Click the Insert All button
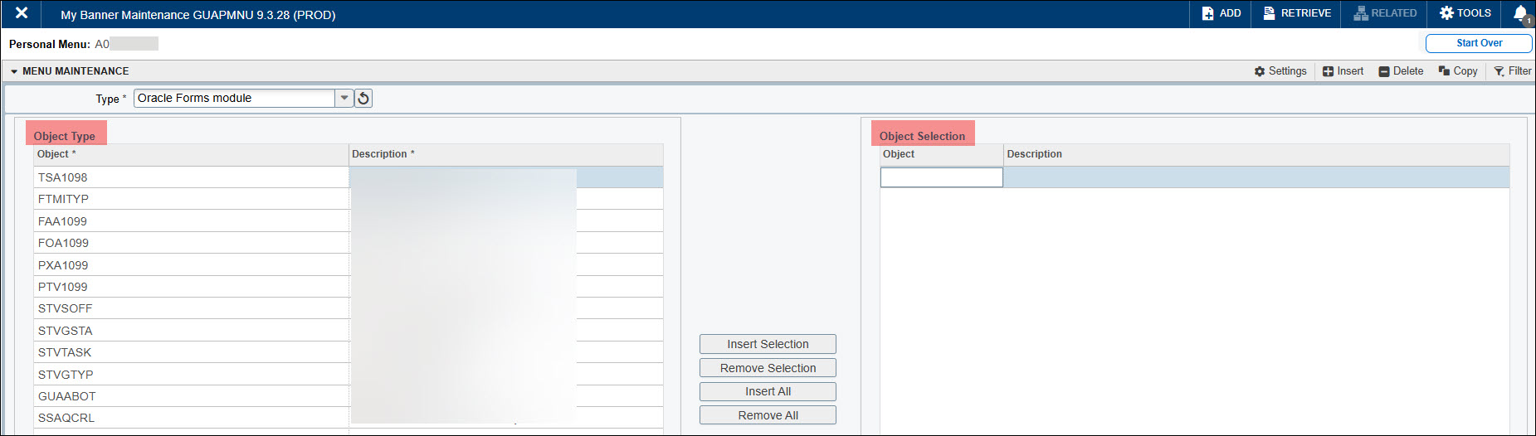Screen dimensions: 1536x436 point(768,391)
